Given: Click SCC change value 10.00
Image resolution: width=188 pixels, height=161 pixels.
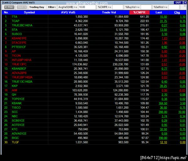Looking at the screenshot, I should [x=182, y=112].
